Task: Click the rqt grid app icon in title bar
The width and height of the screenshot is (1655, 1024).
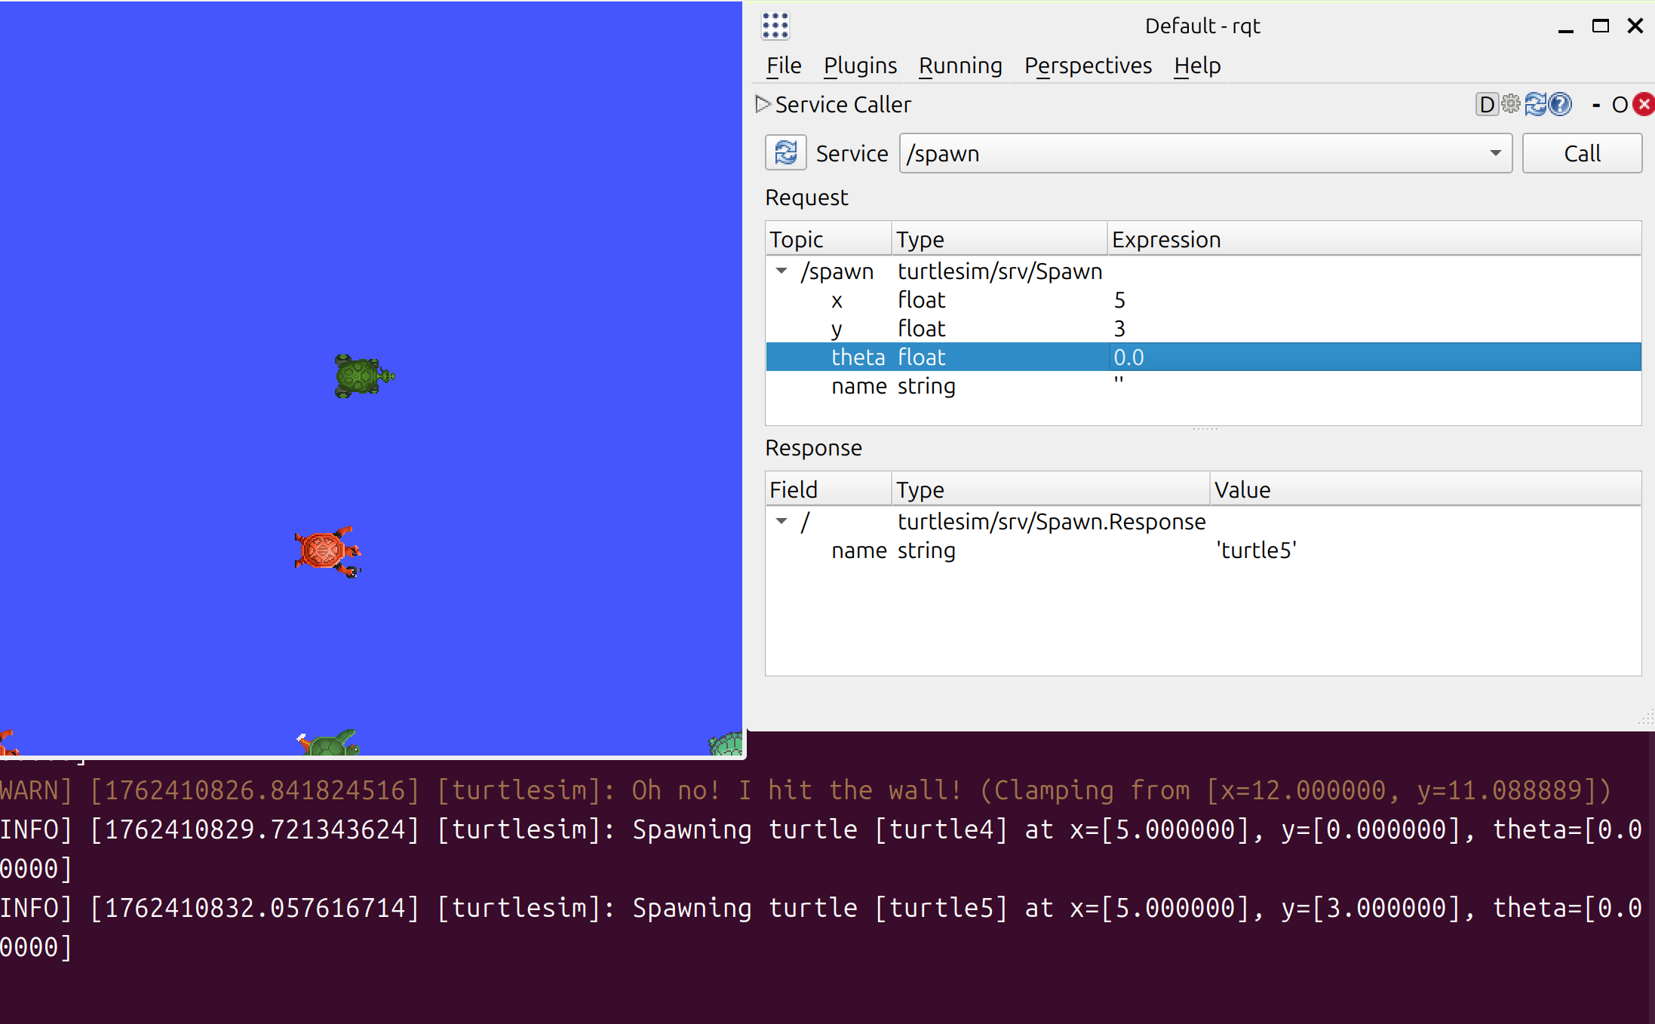Action: [x=775, y=26]
